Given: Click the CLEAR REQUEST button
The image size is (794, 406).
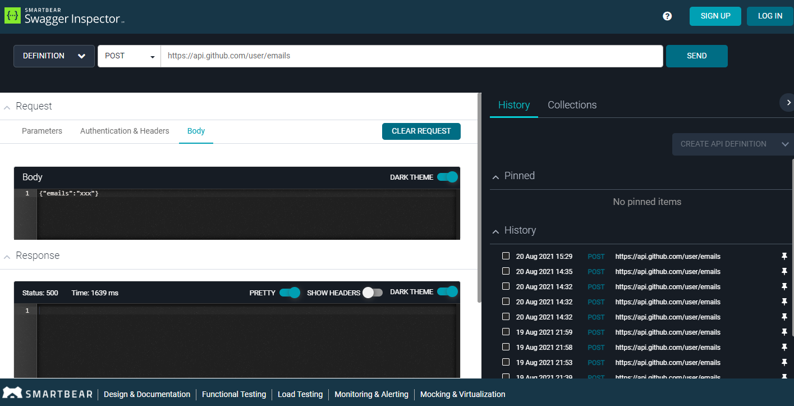Looking at the screenshot, I should point(421,131).
